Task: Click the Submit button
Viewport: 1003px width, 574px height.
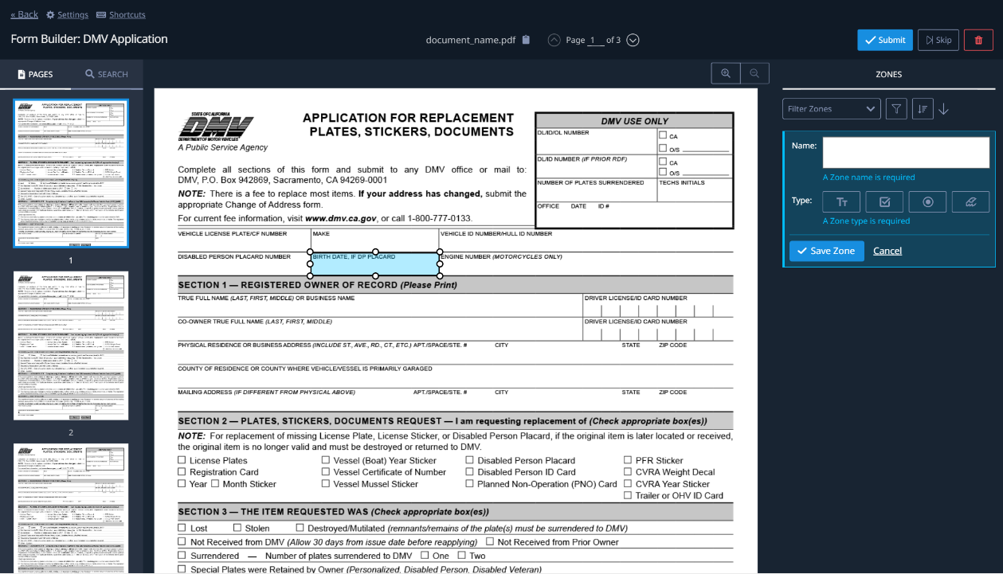Action: pyautogui.click(x=885, y=40)
